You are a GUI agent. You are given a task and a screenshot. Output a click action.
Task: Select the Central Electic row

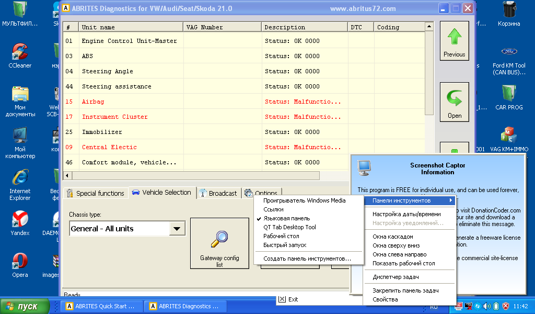(244, 147)
